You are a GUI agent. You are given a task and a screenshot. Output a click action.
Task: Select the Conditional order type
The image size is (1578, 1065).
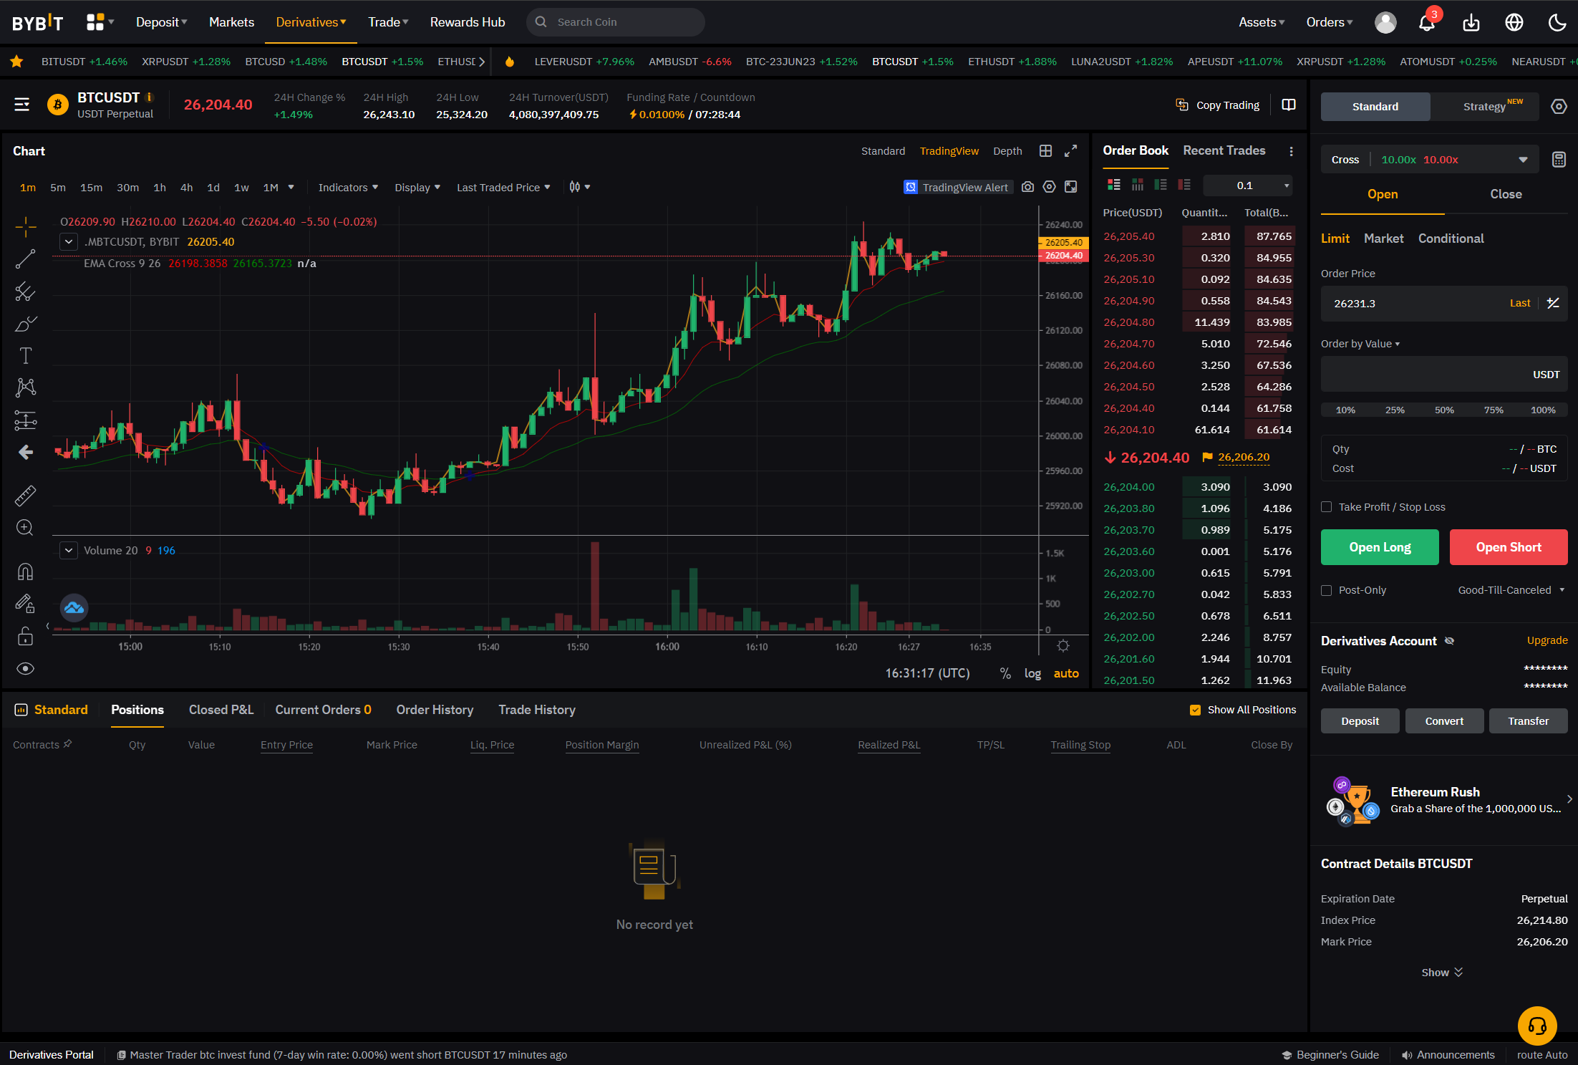1451,238
